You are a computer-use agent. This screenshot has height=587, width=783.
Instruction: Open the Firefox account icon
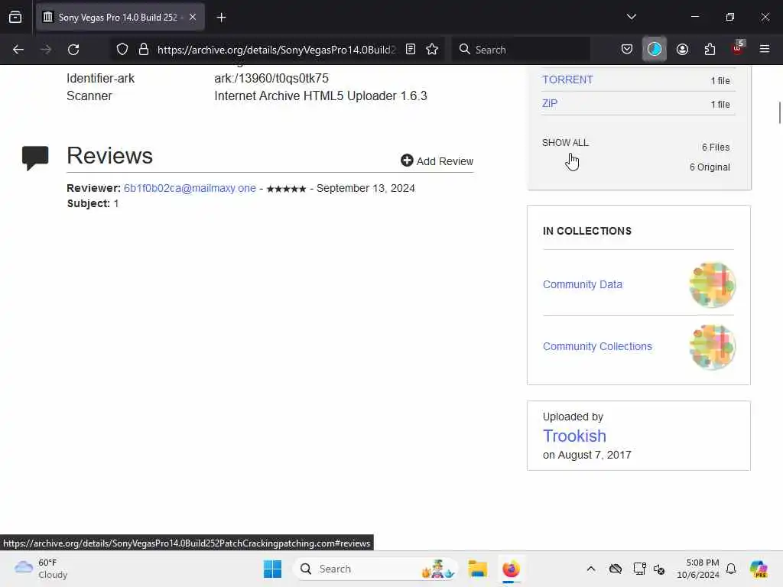point(682,49)
